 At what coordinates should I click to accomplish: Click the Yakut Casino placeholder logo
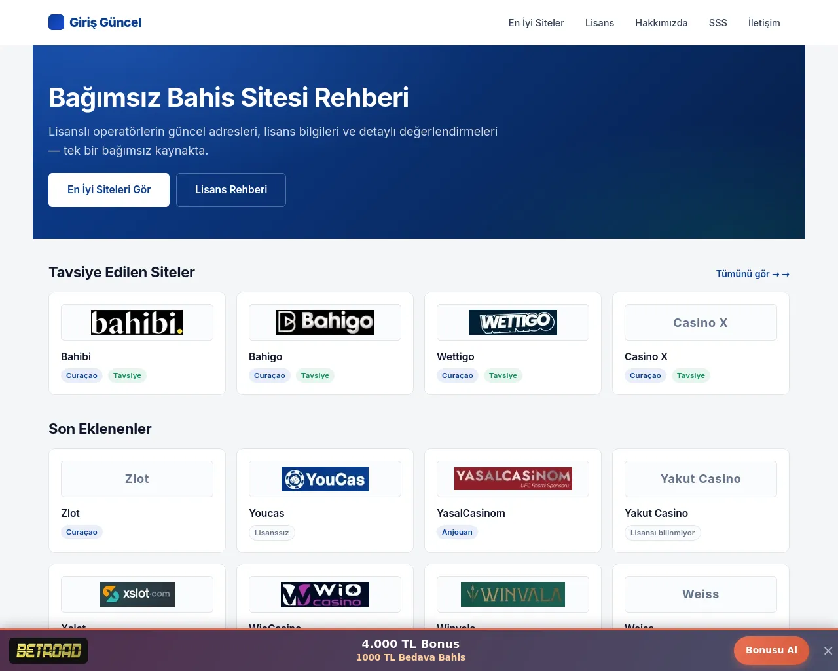click(x=701, y=479)
